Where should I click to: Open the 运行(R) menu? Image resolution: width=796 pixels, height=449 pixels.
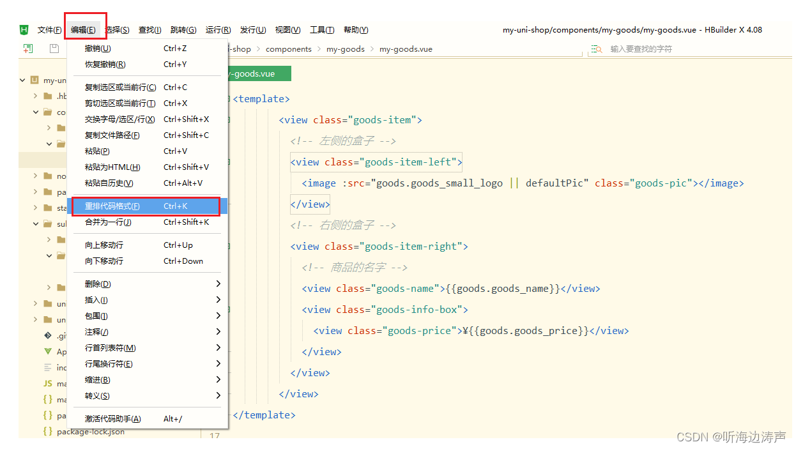(218, 30)
